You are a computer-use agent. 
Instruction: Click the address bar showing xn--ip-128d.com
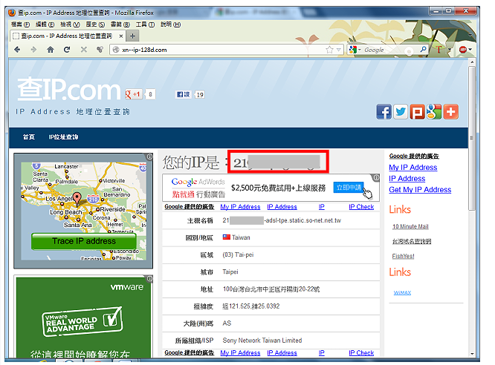tap(218, 50)
